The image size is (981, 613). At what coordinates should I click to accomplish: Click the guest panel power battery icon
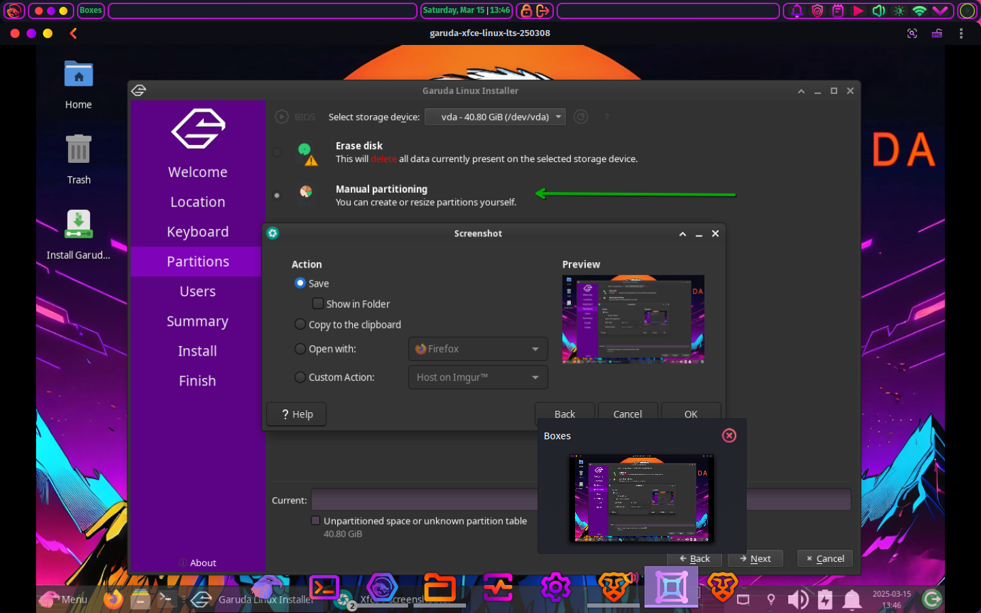tap(825, 599)
